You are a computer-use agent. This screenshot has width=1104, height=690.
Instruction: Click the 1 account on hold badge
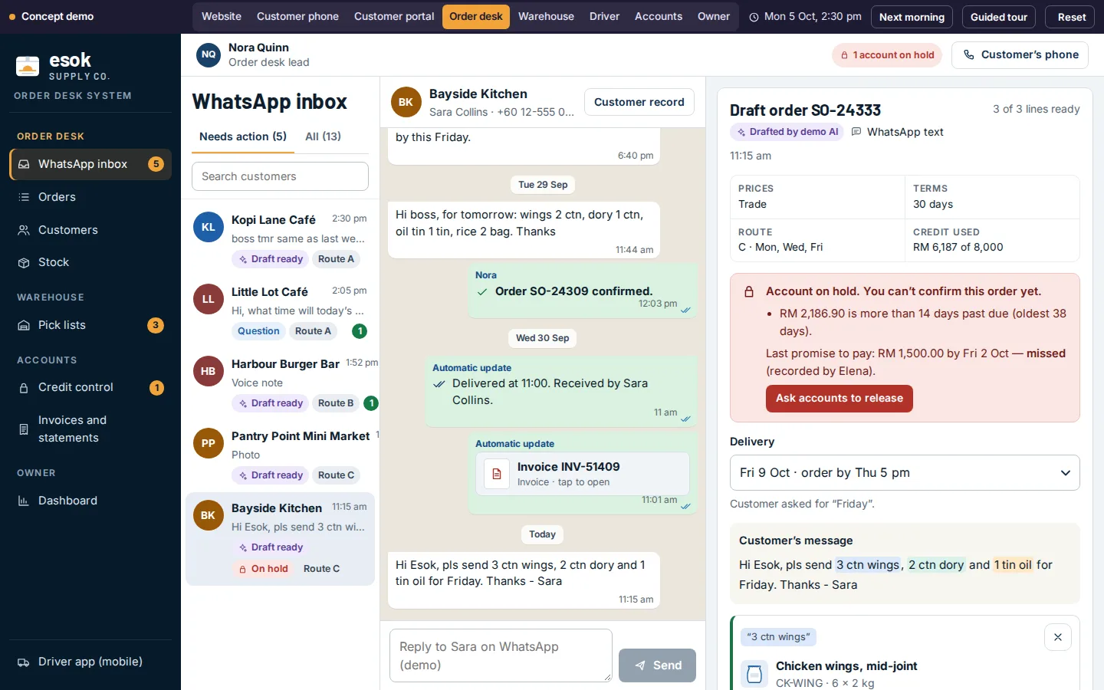click(x=887, y=55)
